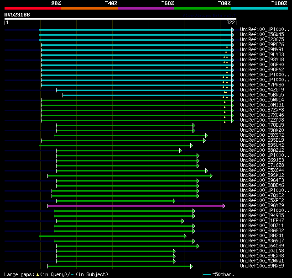
Task: Select the UniRef100_A7Q1C2 label
Action: (x=262, y=196)
